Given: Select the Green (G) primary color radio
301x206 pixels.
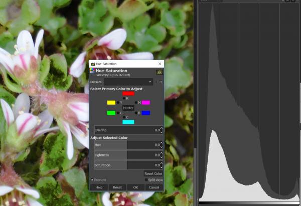Looking at the screenshot, I should pyautogui.click(x=118, y=113).
